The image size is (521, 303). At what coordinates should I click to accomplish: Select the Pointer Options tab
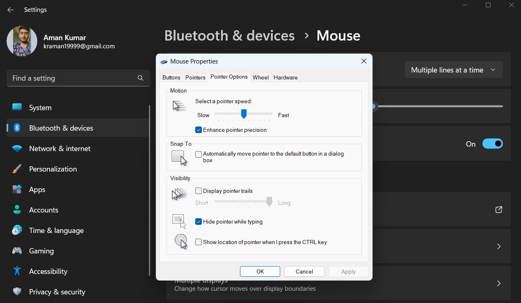229,77
